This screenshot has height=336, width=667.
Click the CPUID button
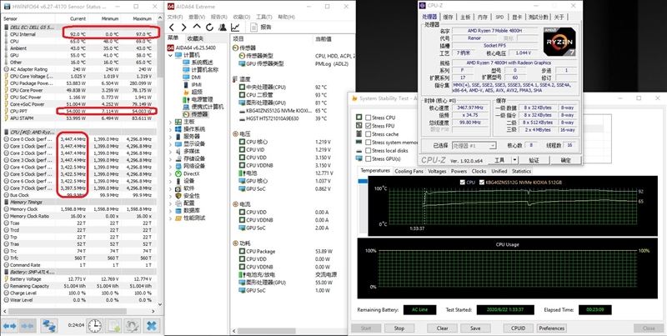coord(518,328)
